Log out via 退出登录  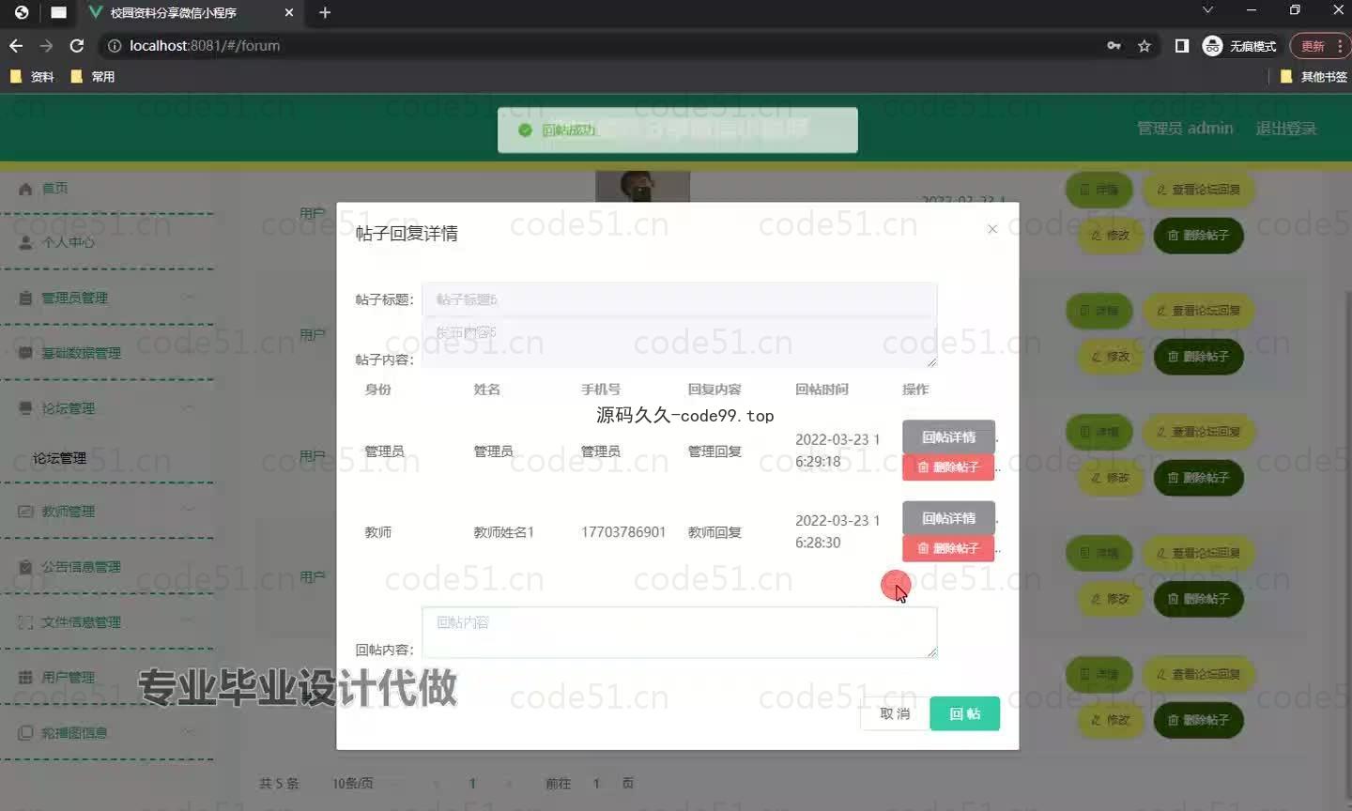coord(1286,128)
